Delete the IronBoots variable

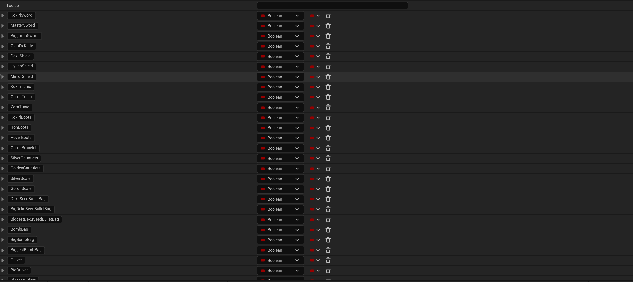(x=328, y=128)
